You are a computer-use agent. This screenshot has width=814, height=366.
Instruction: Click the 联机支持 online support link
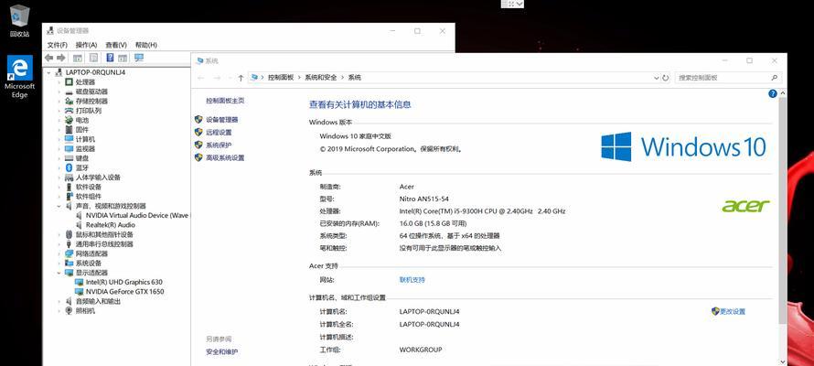click(412, 280)
